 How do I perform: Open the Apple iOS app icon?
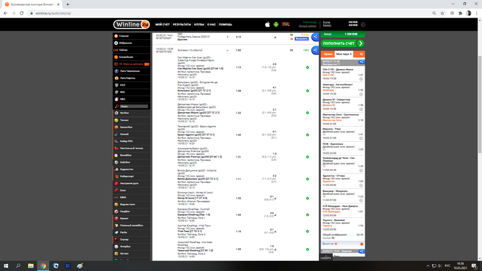click(268, 25)
